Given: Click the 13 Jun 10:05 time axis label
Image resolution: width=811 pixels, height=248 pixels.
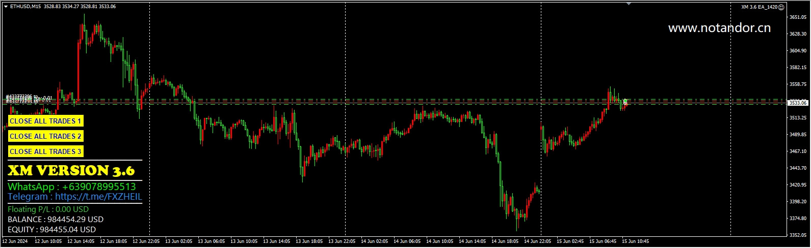Looking at the screenshot, I should click(x=243, y=241).
